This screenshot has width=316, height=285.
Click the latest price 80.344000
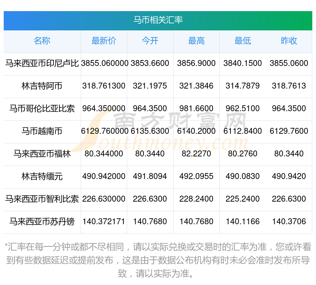pos(104,154)
